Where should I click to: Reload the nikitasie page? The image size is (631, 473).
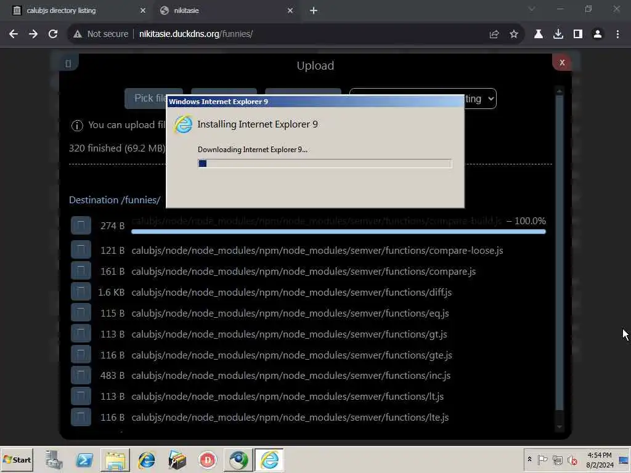(x=53, y=34)
